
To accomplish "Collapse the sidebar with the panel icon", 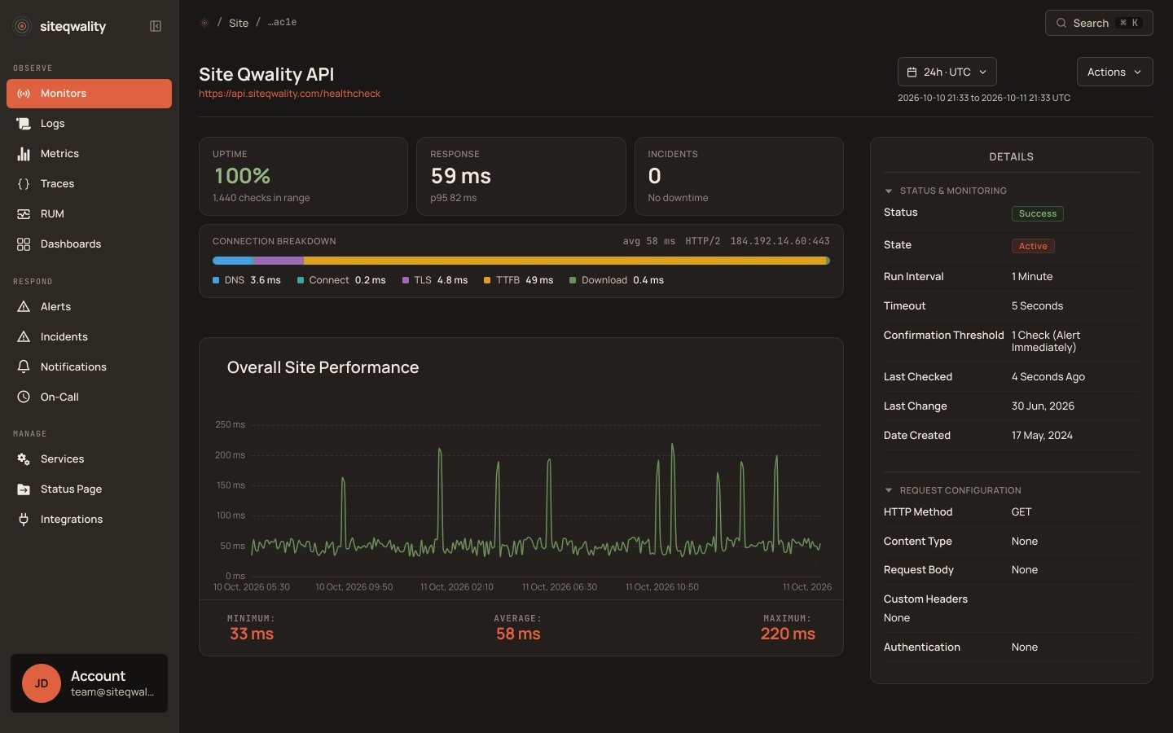I will (156, 26).
